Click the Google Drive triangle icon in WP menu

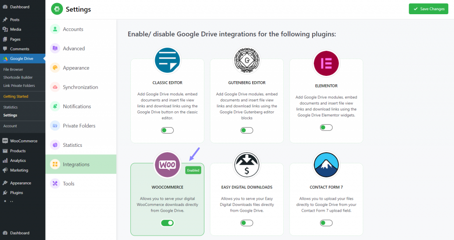5,59
